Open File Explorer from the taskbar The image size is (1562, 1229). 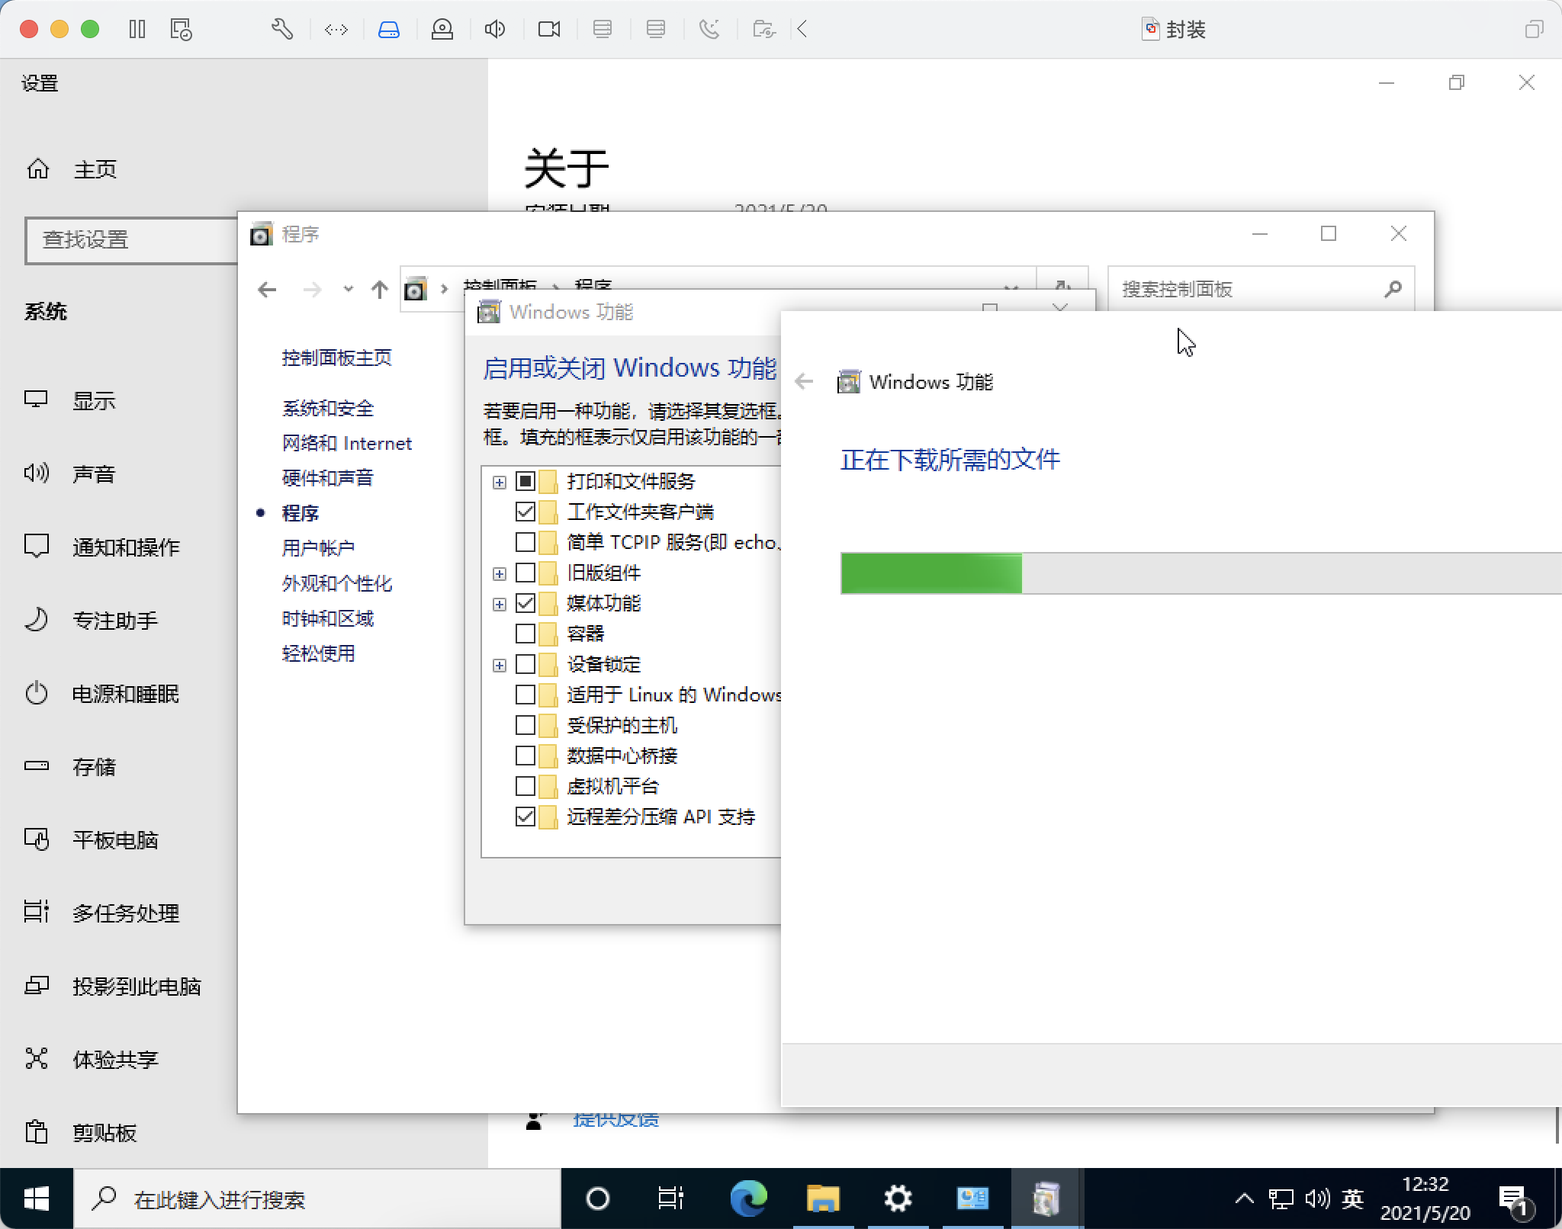[823, 1199]
